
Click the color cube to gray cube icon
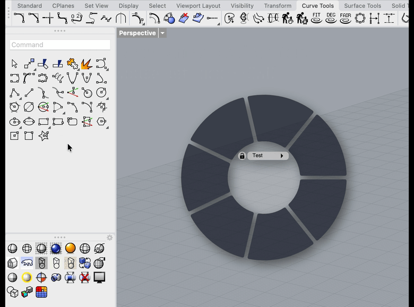[27, 292]
